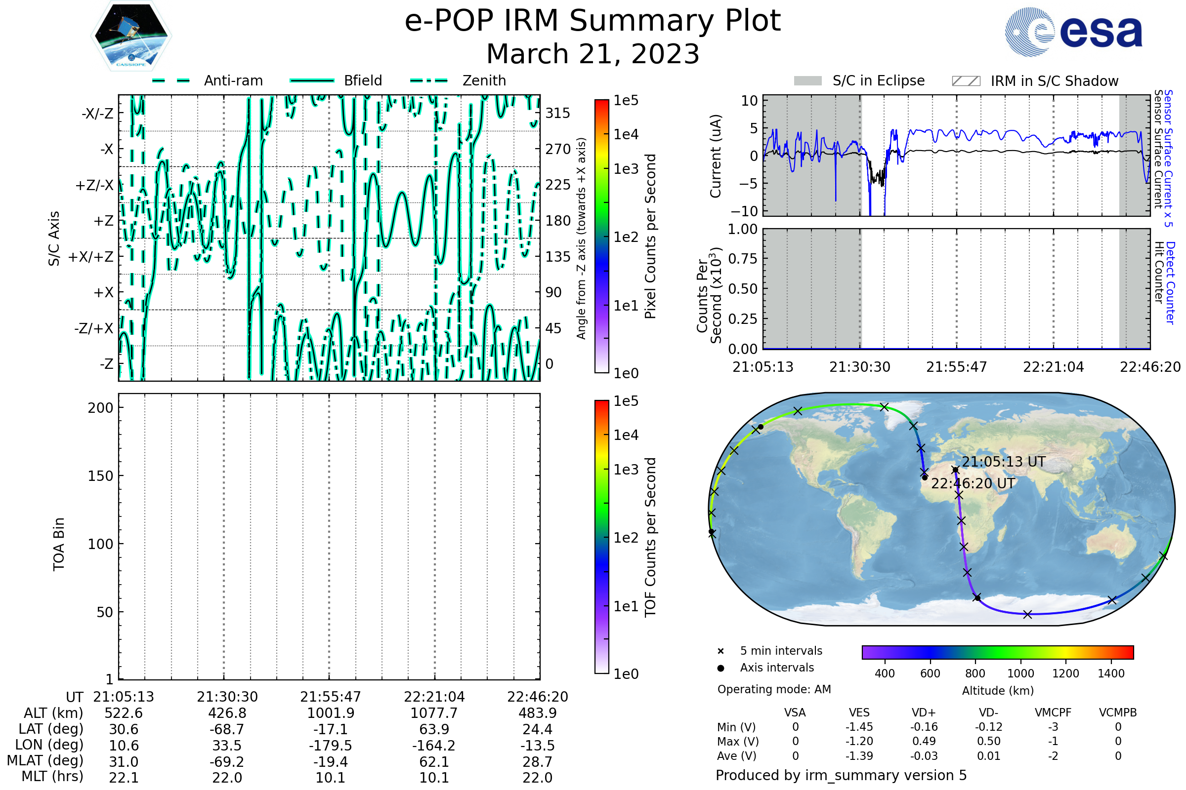The width and height of the screenshot is (1186, 790).
Task: Click the TOF Counts per Second colorbar
Action: tap(601, 537)
